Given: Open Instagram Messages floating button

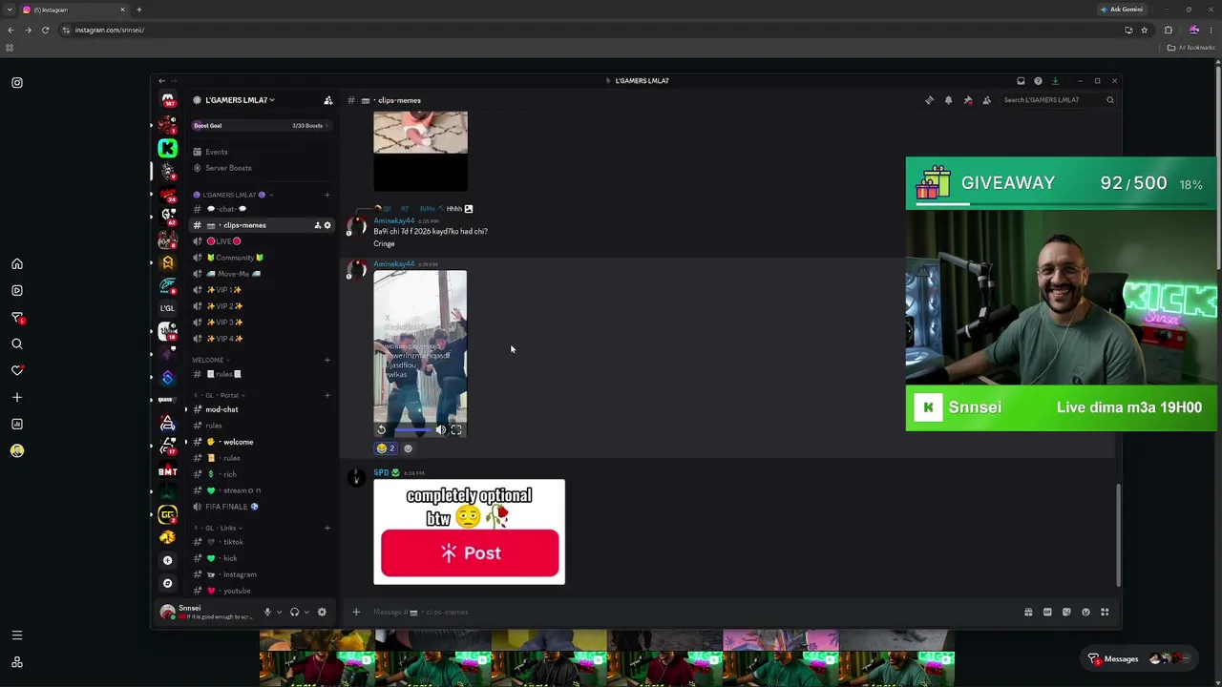Looking at the screenshot, I should coord(1141,658).
